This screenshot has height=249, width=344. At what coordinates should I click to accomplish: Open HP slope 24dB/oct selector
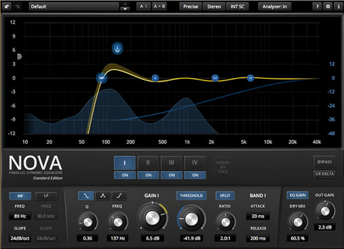click(20, 238)
